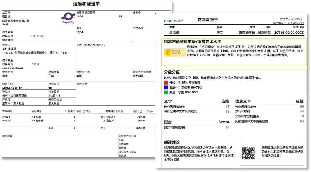Click the origin country value 美国
311x172 pixels.
(79, 76)
